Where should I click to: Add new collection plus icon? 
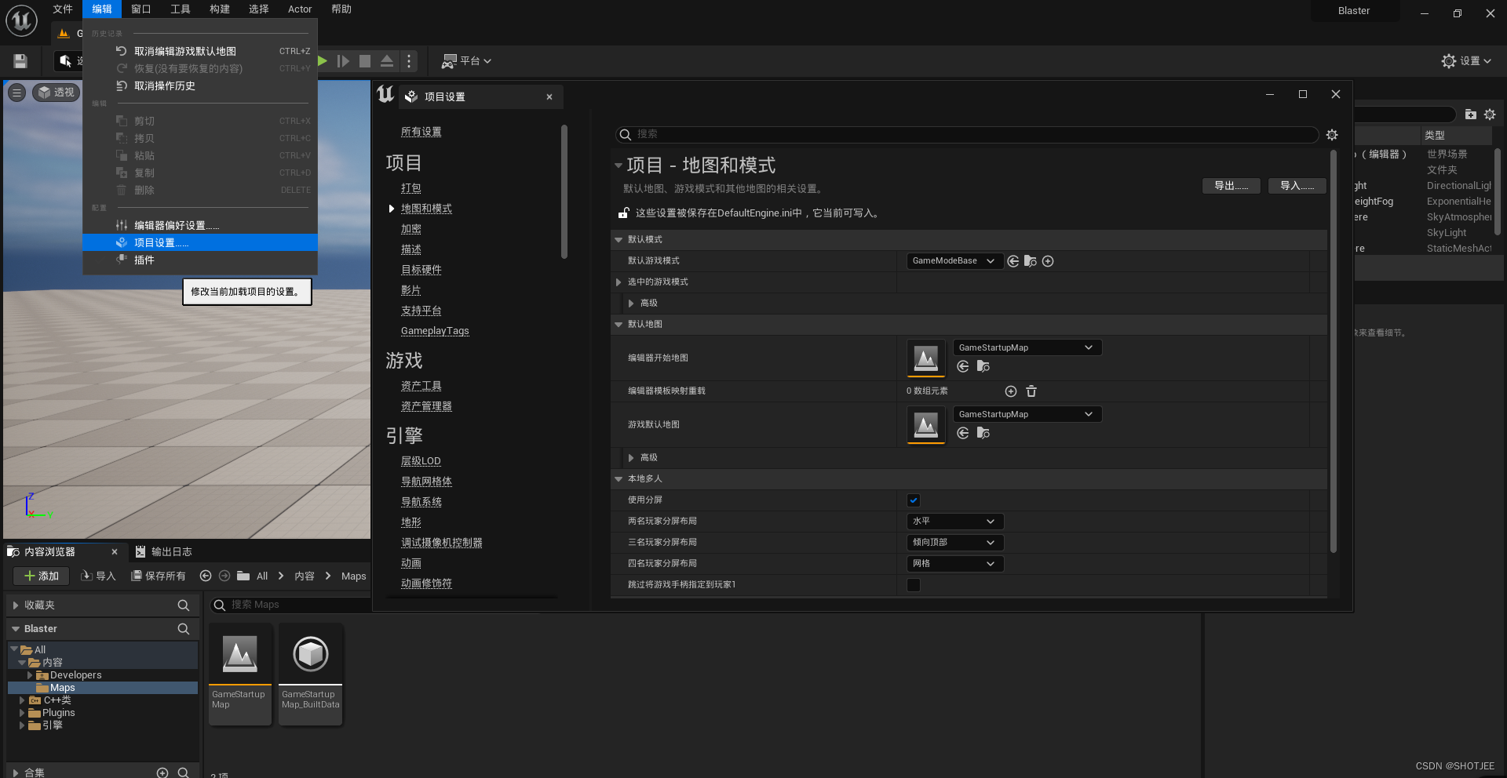(x=162, y=773)
